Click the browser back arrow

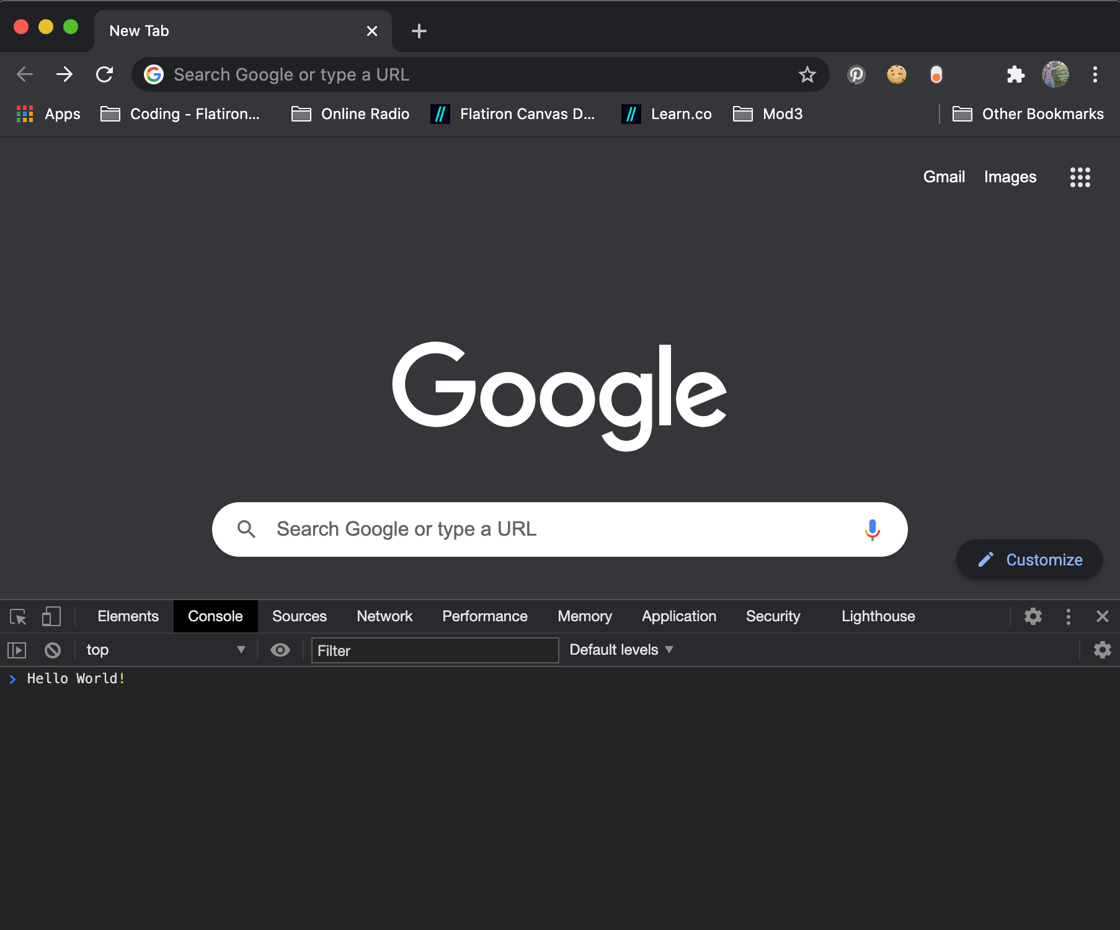[x=25, y=74]
